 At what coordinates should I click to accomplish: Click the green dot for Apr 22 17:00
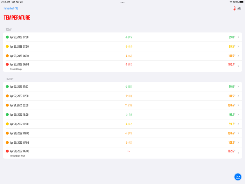(x=7, y=87)
